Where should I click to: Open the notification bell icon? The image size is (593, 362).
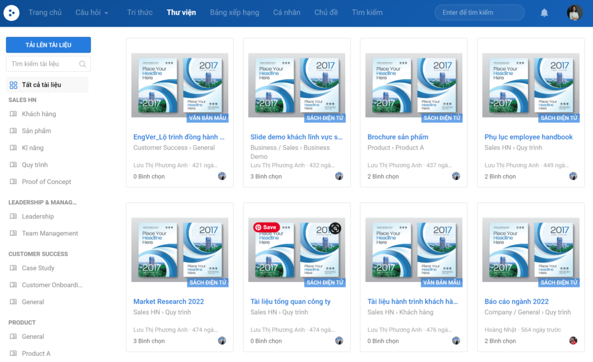click(544, 13)
